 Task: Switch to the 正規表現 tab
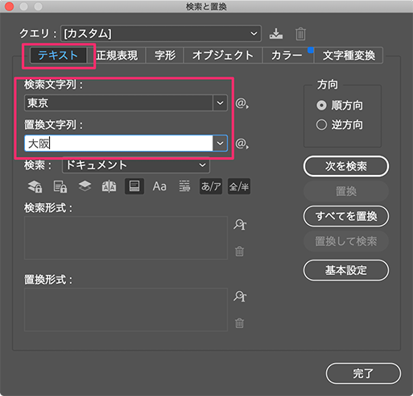[117, 56]
